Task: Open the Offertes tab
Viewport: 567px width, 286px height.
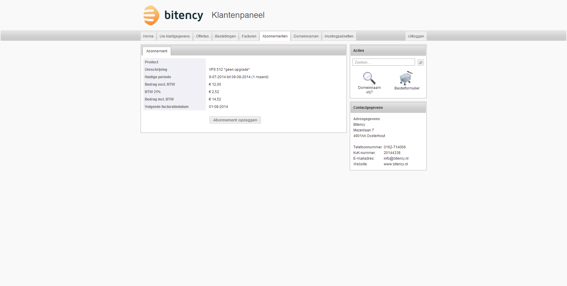Action: tap(202, 36)
